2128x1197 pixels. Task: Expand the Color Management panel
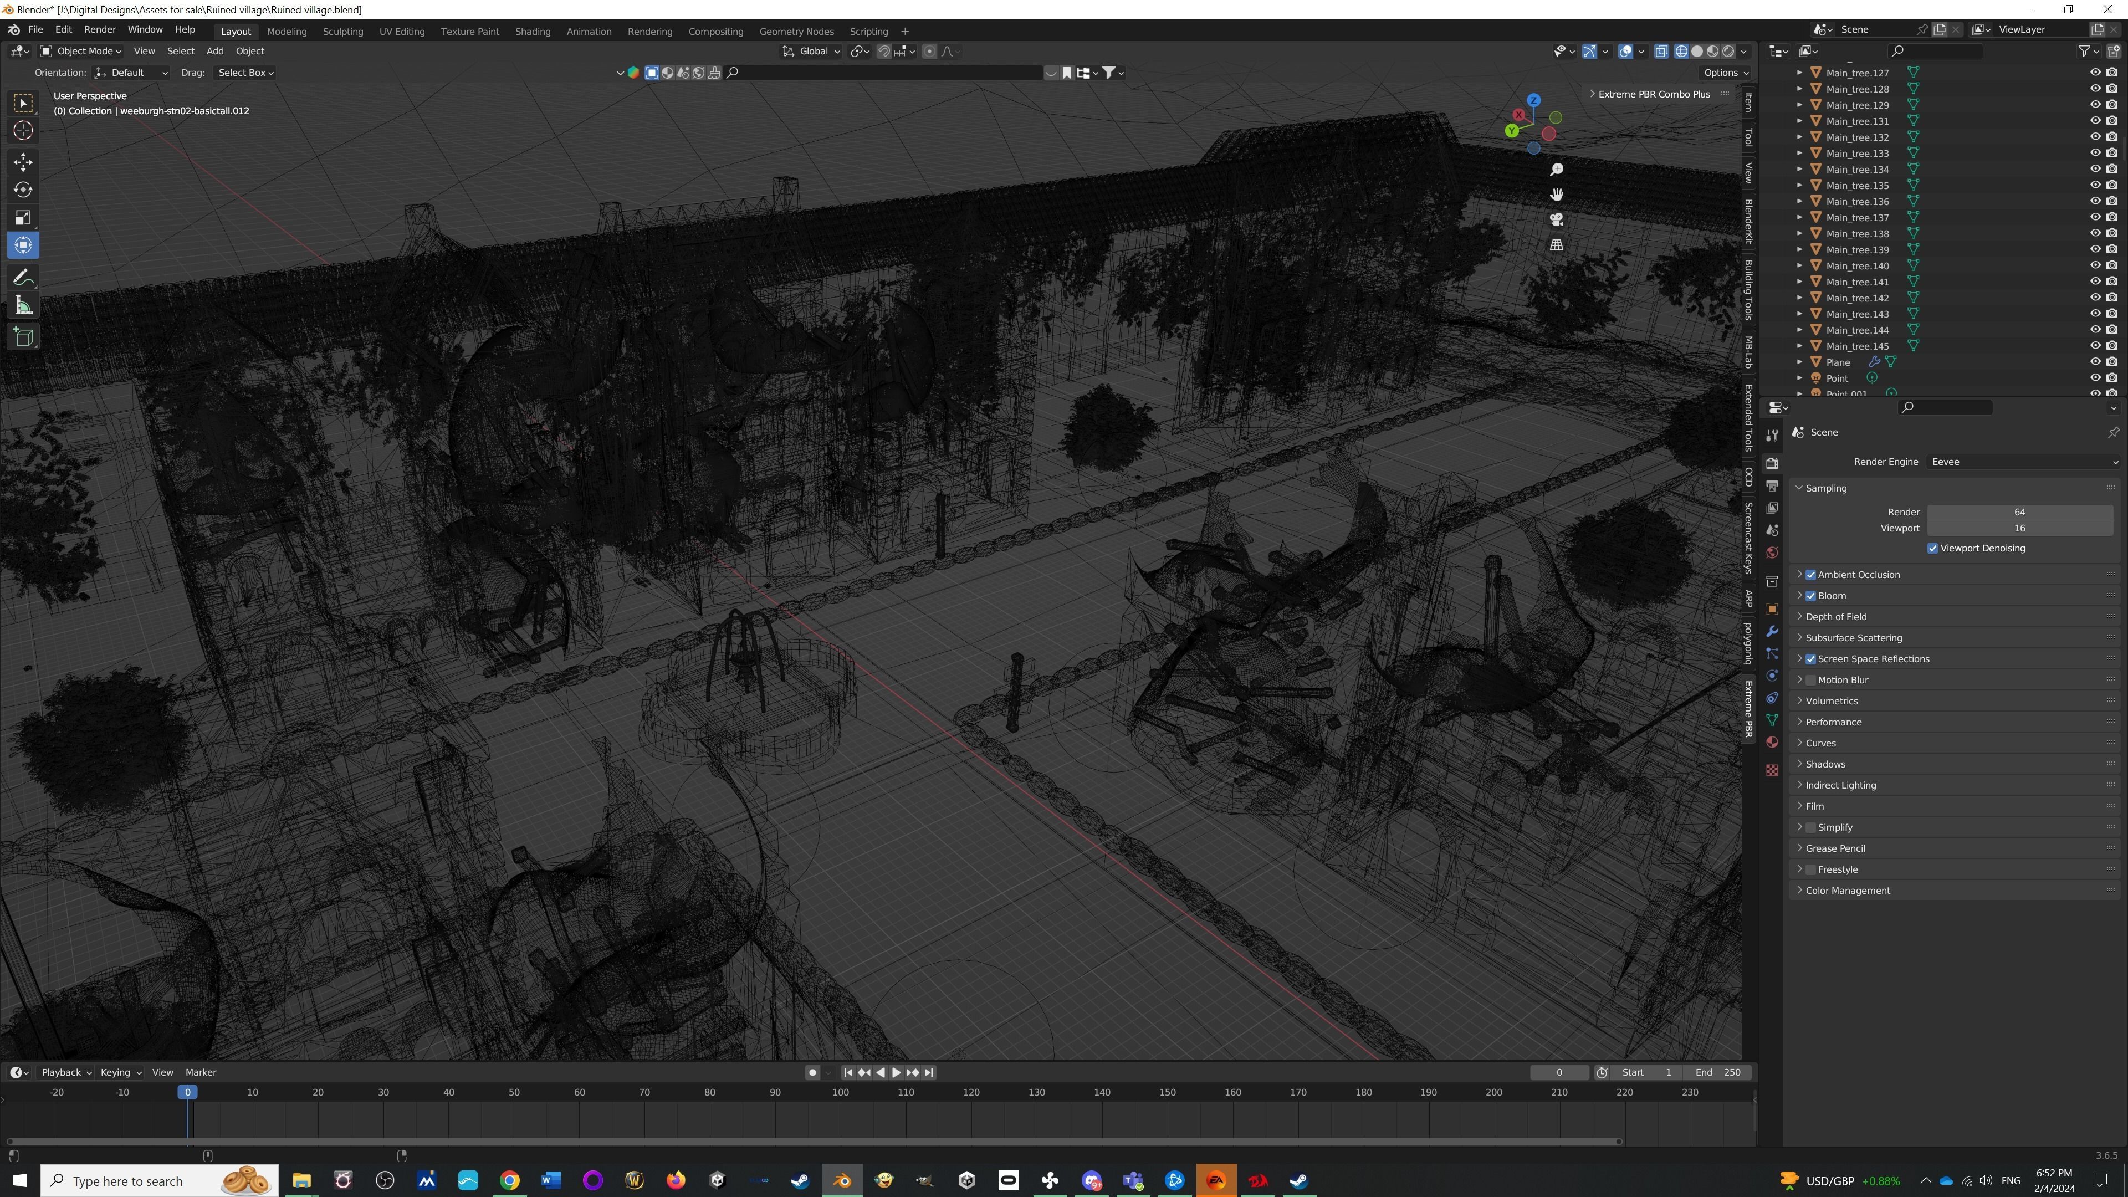coord(1847,891)
